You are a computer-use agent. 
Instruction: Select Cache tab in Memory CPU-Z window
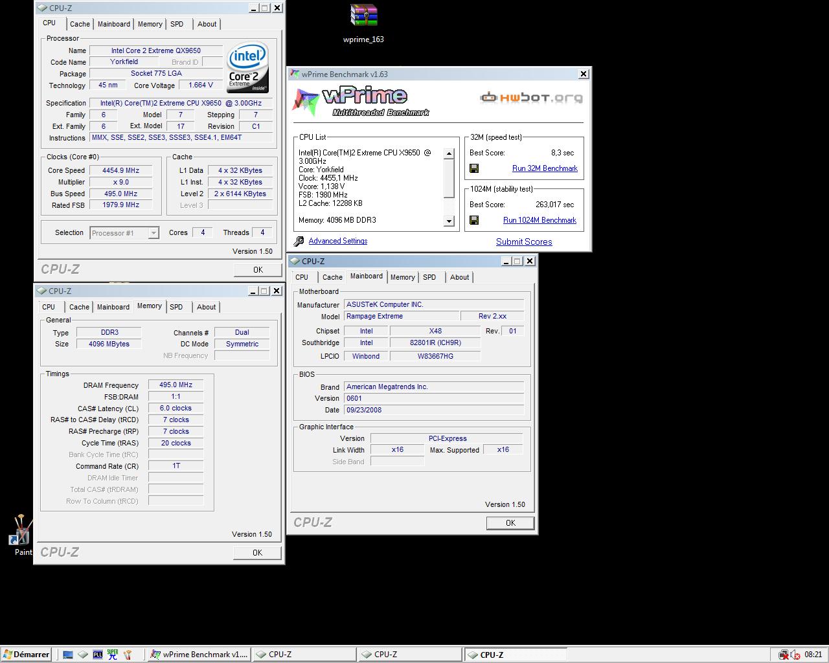[79, 307]
